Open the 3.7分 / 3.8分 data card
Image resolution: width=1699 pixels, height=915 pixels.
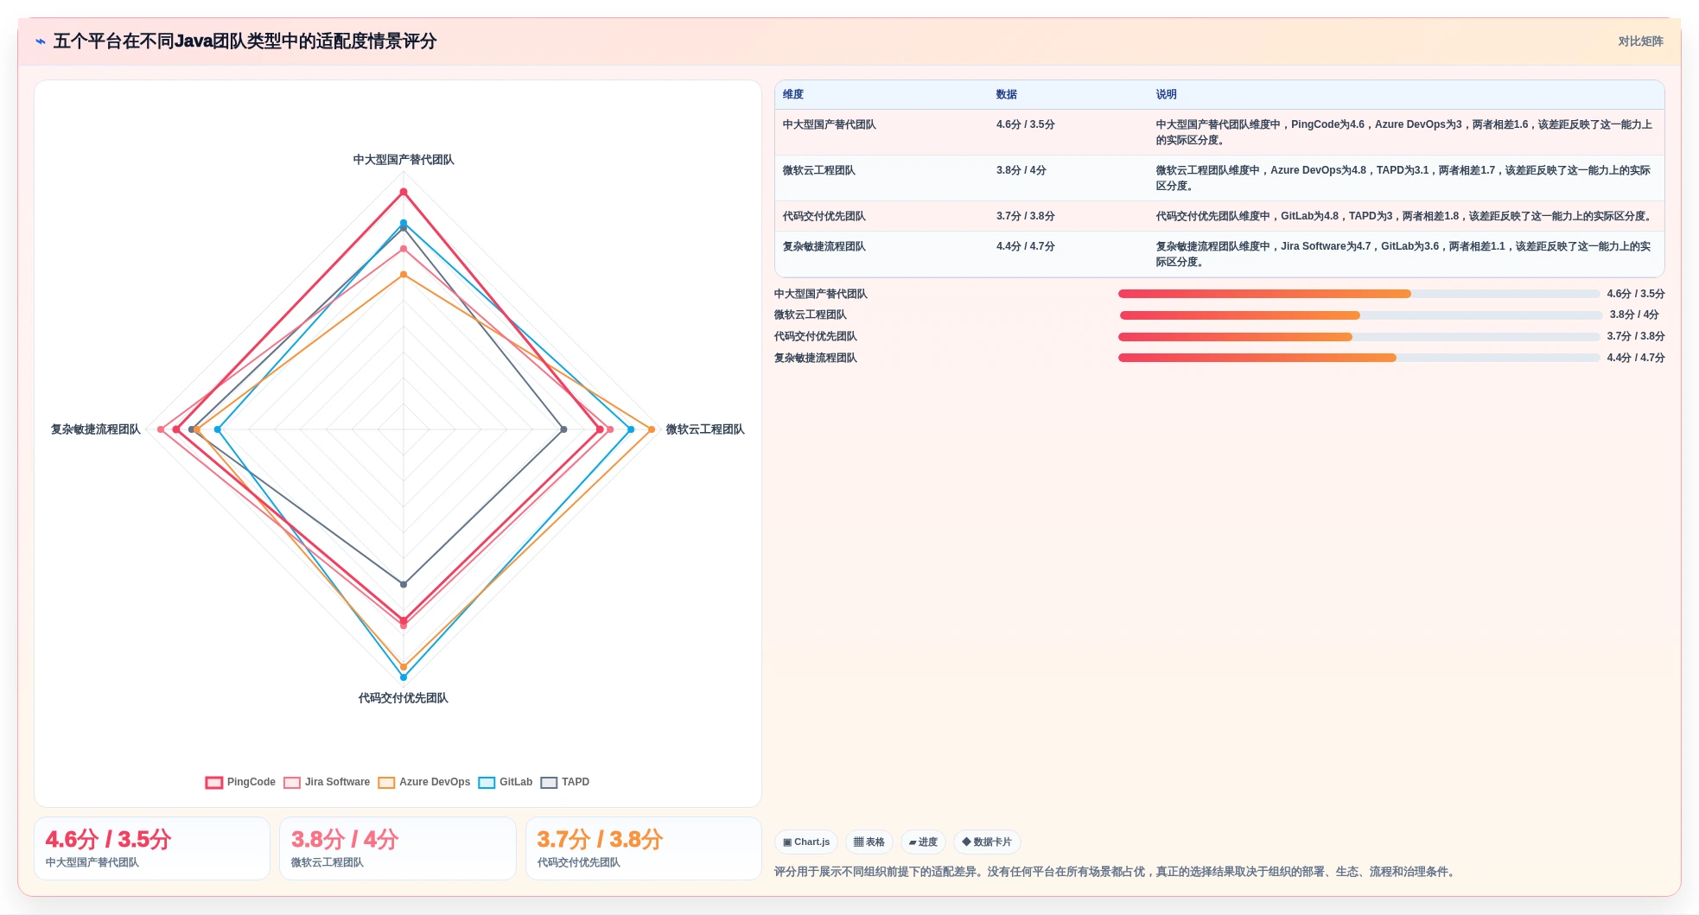644,848
